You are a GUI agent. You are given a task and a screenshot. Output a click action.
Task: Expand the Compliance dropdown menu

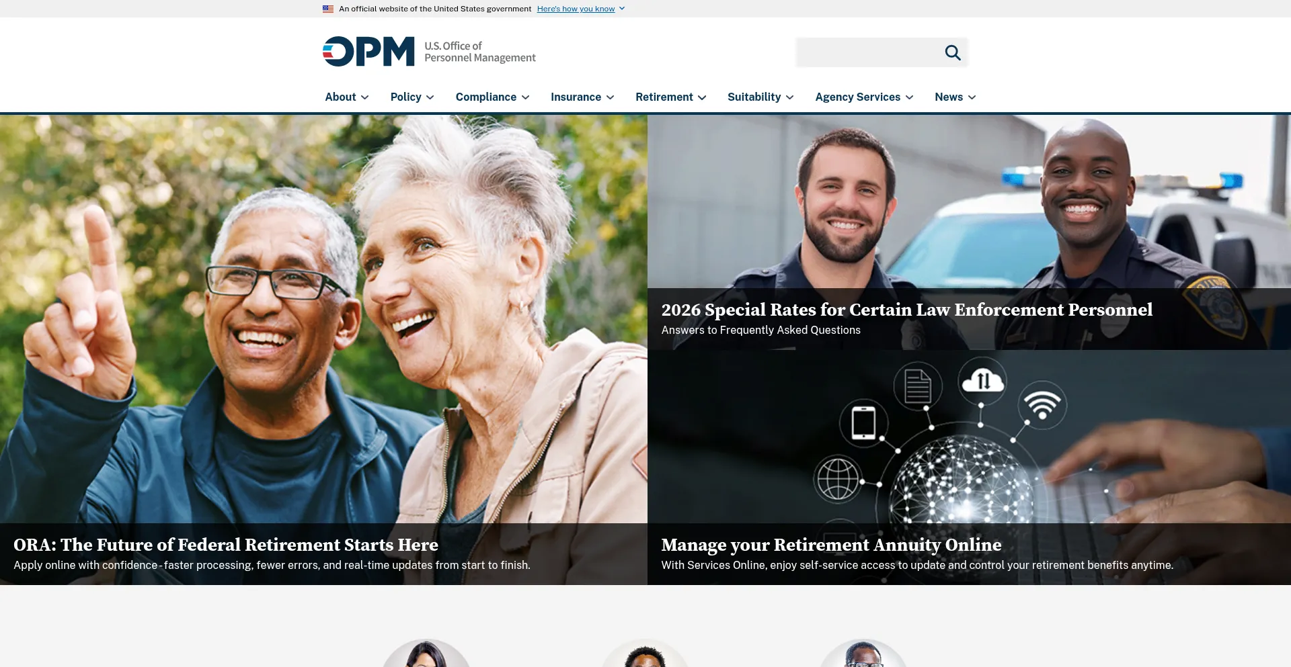click(x=492, y=97)
